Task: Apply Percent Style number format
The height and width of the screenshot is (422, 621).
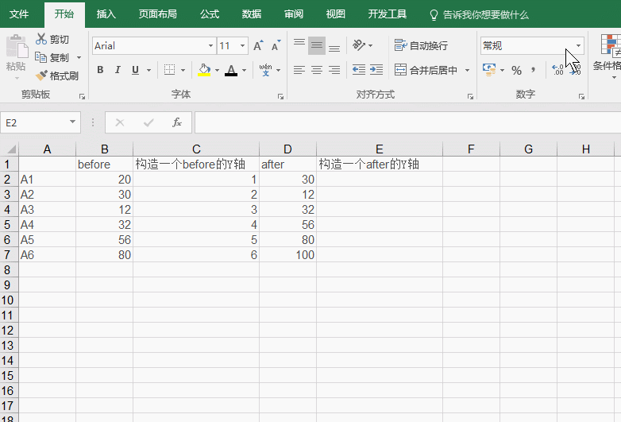Action: 516,71
